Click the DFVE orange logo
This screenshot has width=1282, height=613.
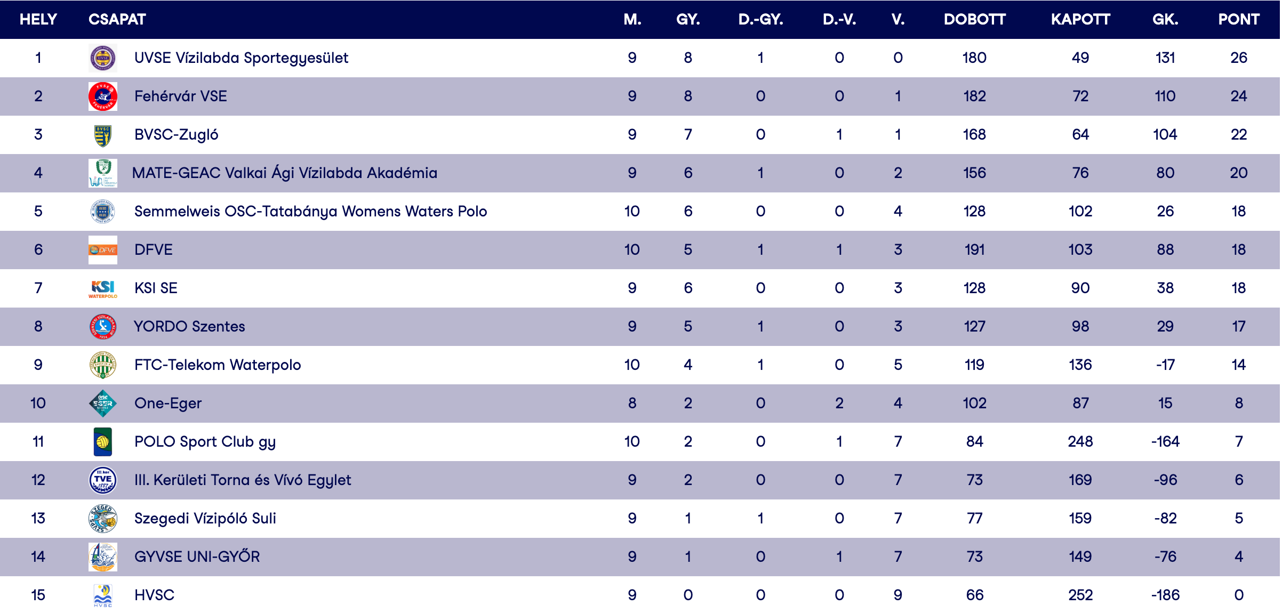(102, 250)
